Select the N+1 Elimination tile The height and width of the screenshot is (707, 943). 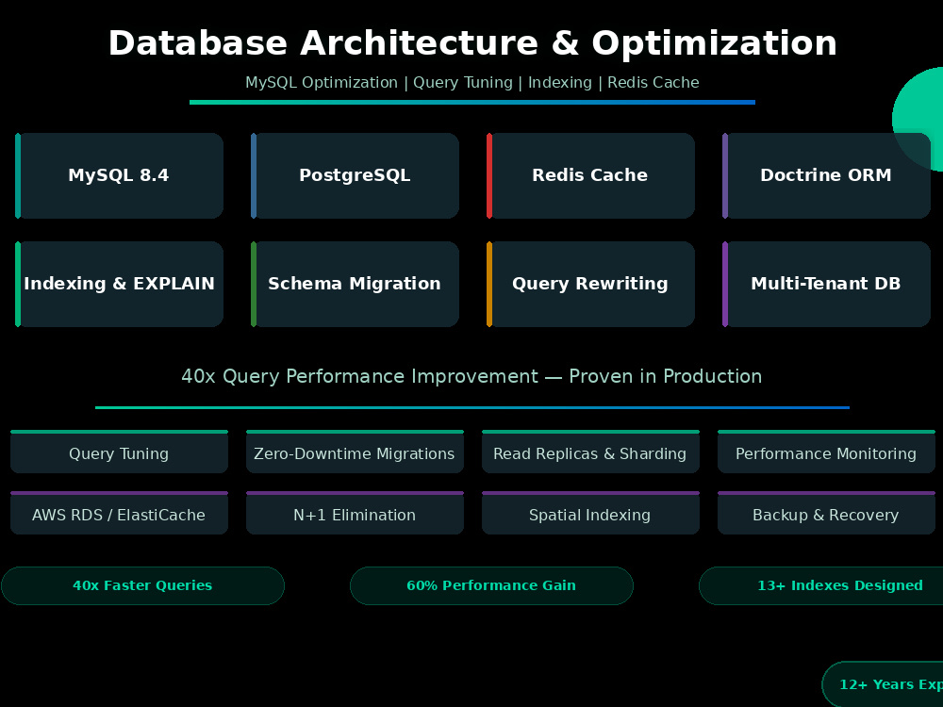[355, 513]
